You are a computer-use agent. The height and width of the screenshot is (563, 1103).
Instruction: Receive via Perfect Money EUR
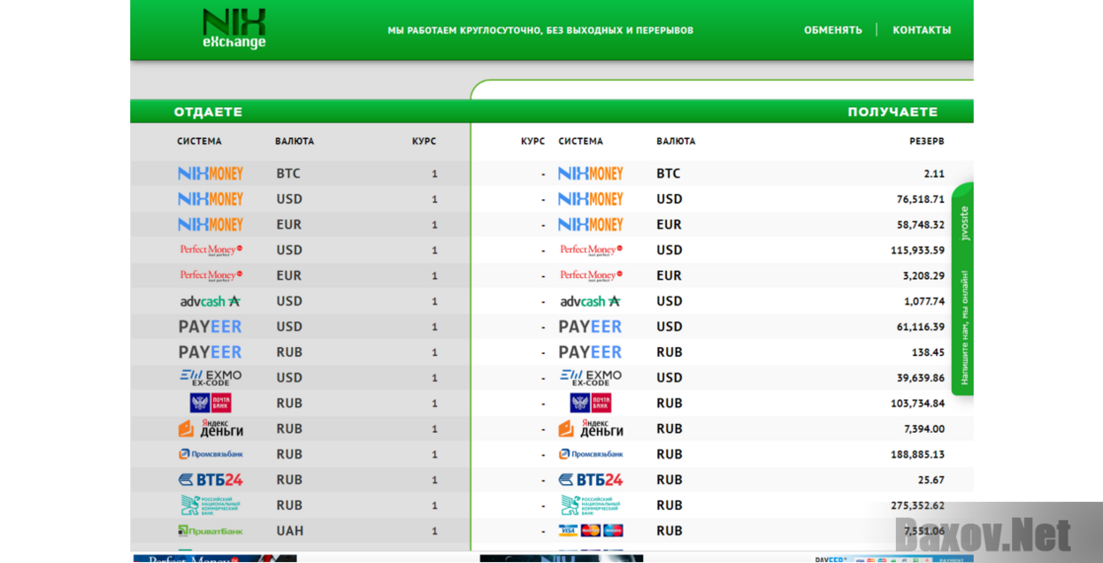[723, 275]
